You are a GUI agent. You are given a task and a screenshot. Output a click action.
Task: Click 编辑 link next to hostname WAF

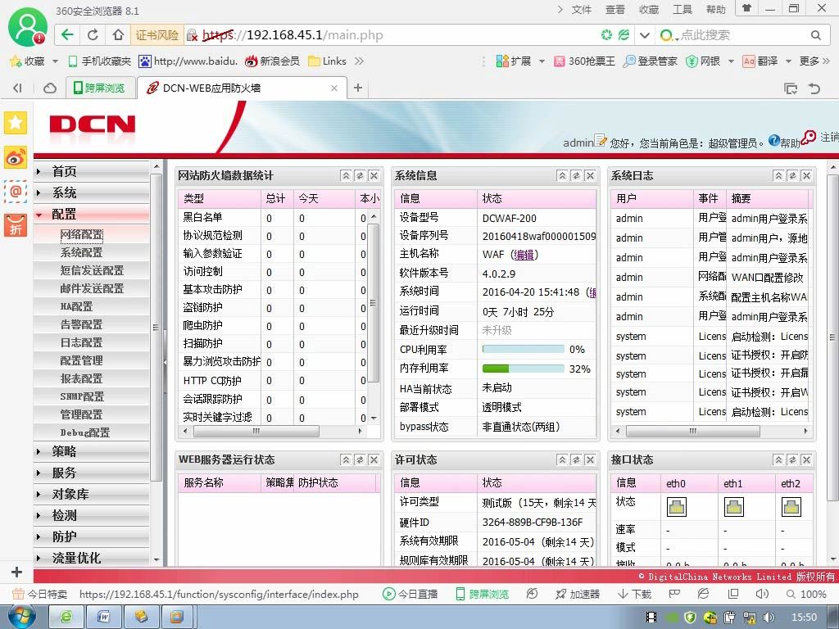tap(524, 255)
